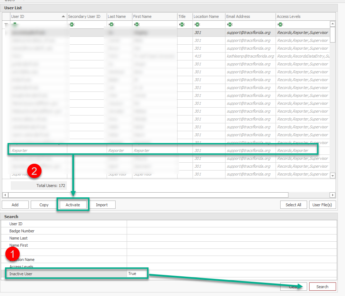This screenshot has width=345, height=296.
Task: Open User File(s)
Action: pos(322,205)
